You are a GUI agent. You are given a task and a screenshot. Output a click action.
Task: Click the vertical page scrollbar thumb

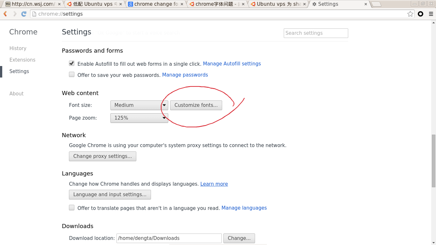(x=433, y=161)
